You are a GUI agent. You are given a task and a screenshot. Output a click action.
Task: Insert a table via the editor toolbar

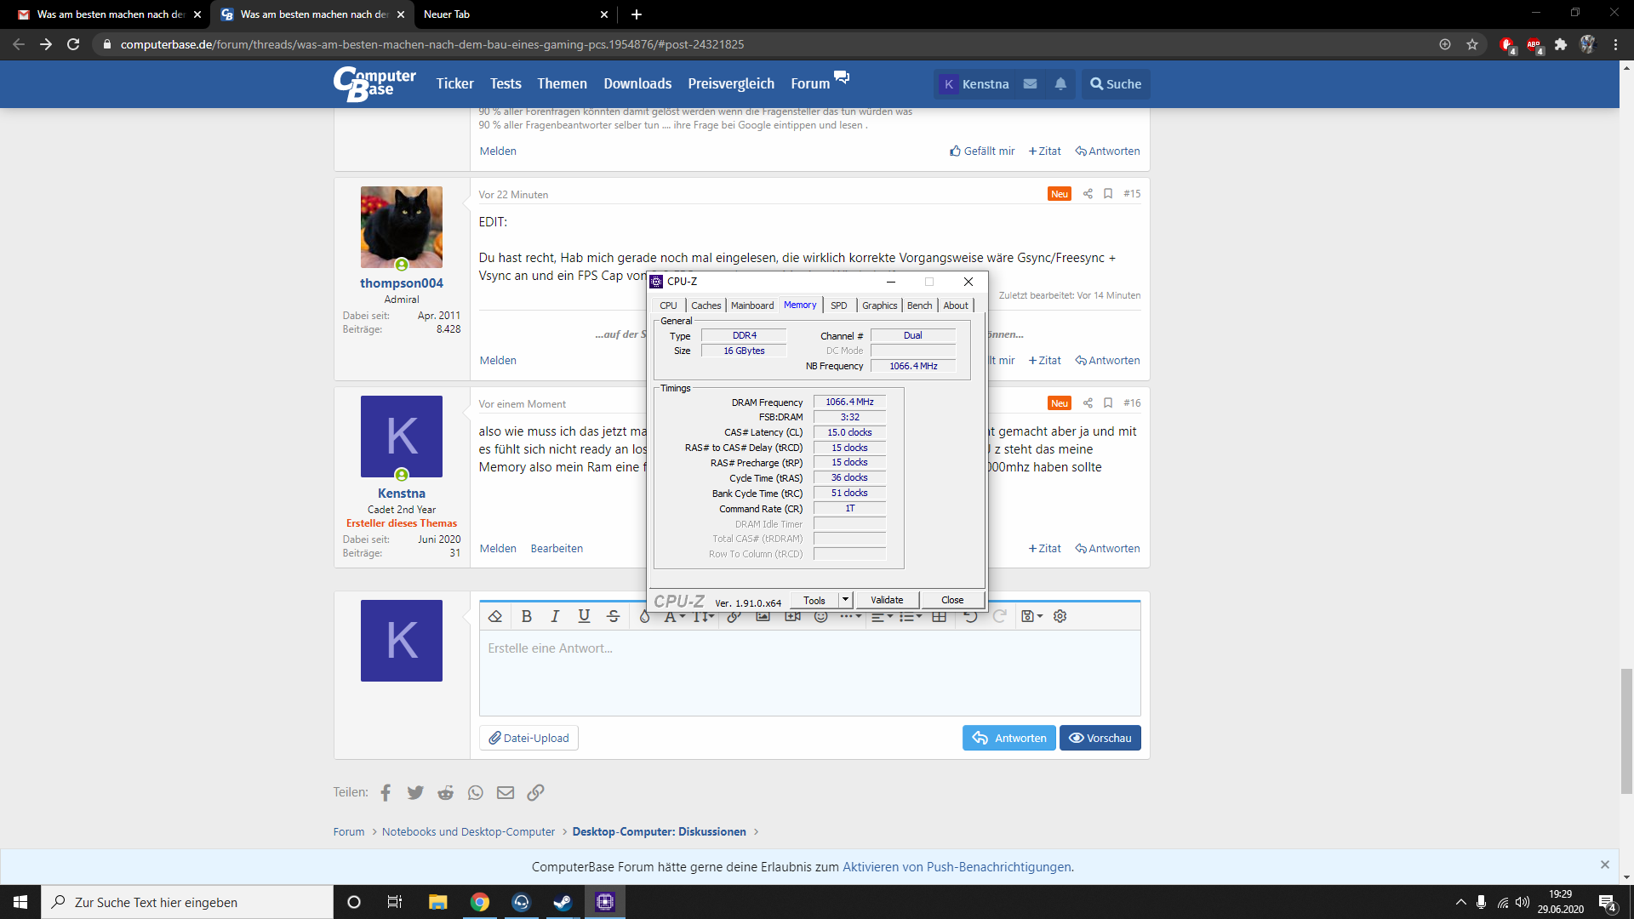(939, 616)
